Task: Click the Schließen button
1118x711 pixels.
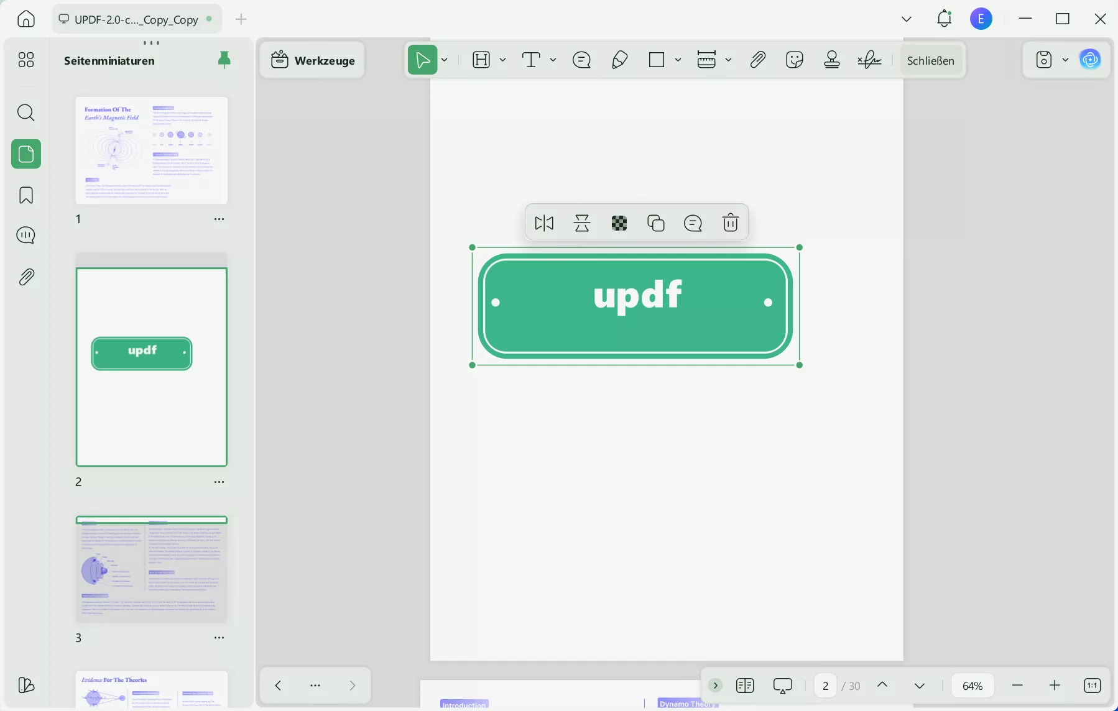Action: tap(931, 60)
